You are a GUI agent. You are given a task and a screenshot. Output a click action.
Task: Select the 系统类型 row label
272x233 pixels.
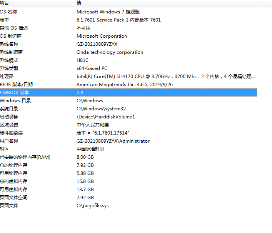[x=9, y=68]
